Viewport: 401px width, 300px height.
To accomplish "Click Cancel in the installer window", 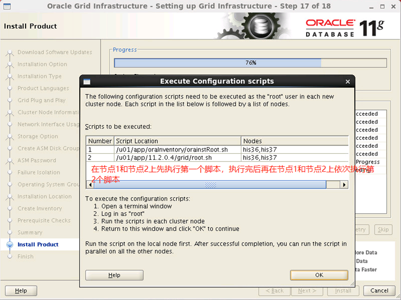I will coord(379,291).
